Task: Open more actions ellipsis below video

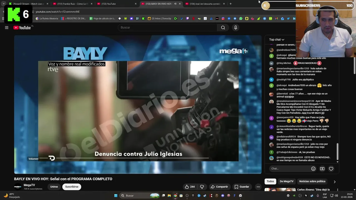Action: [258, 187]
